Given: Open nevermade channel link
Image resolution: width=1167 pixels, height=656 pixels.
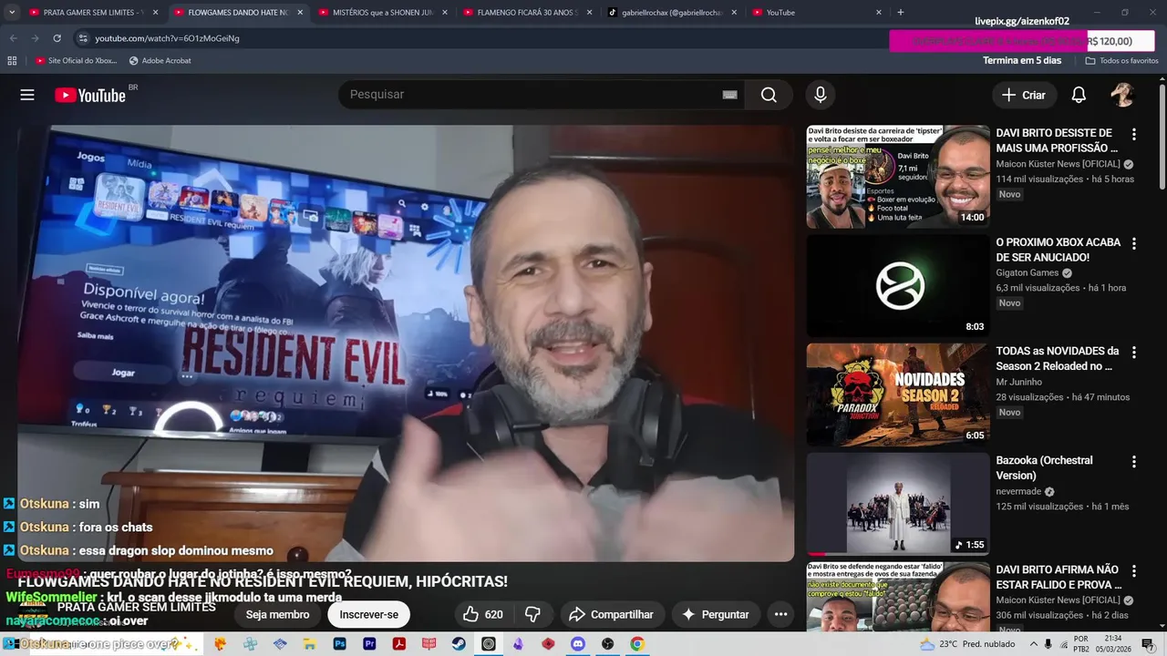Looking at the screenshot, I should point(1019,491).
